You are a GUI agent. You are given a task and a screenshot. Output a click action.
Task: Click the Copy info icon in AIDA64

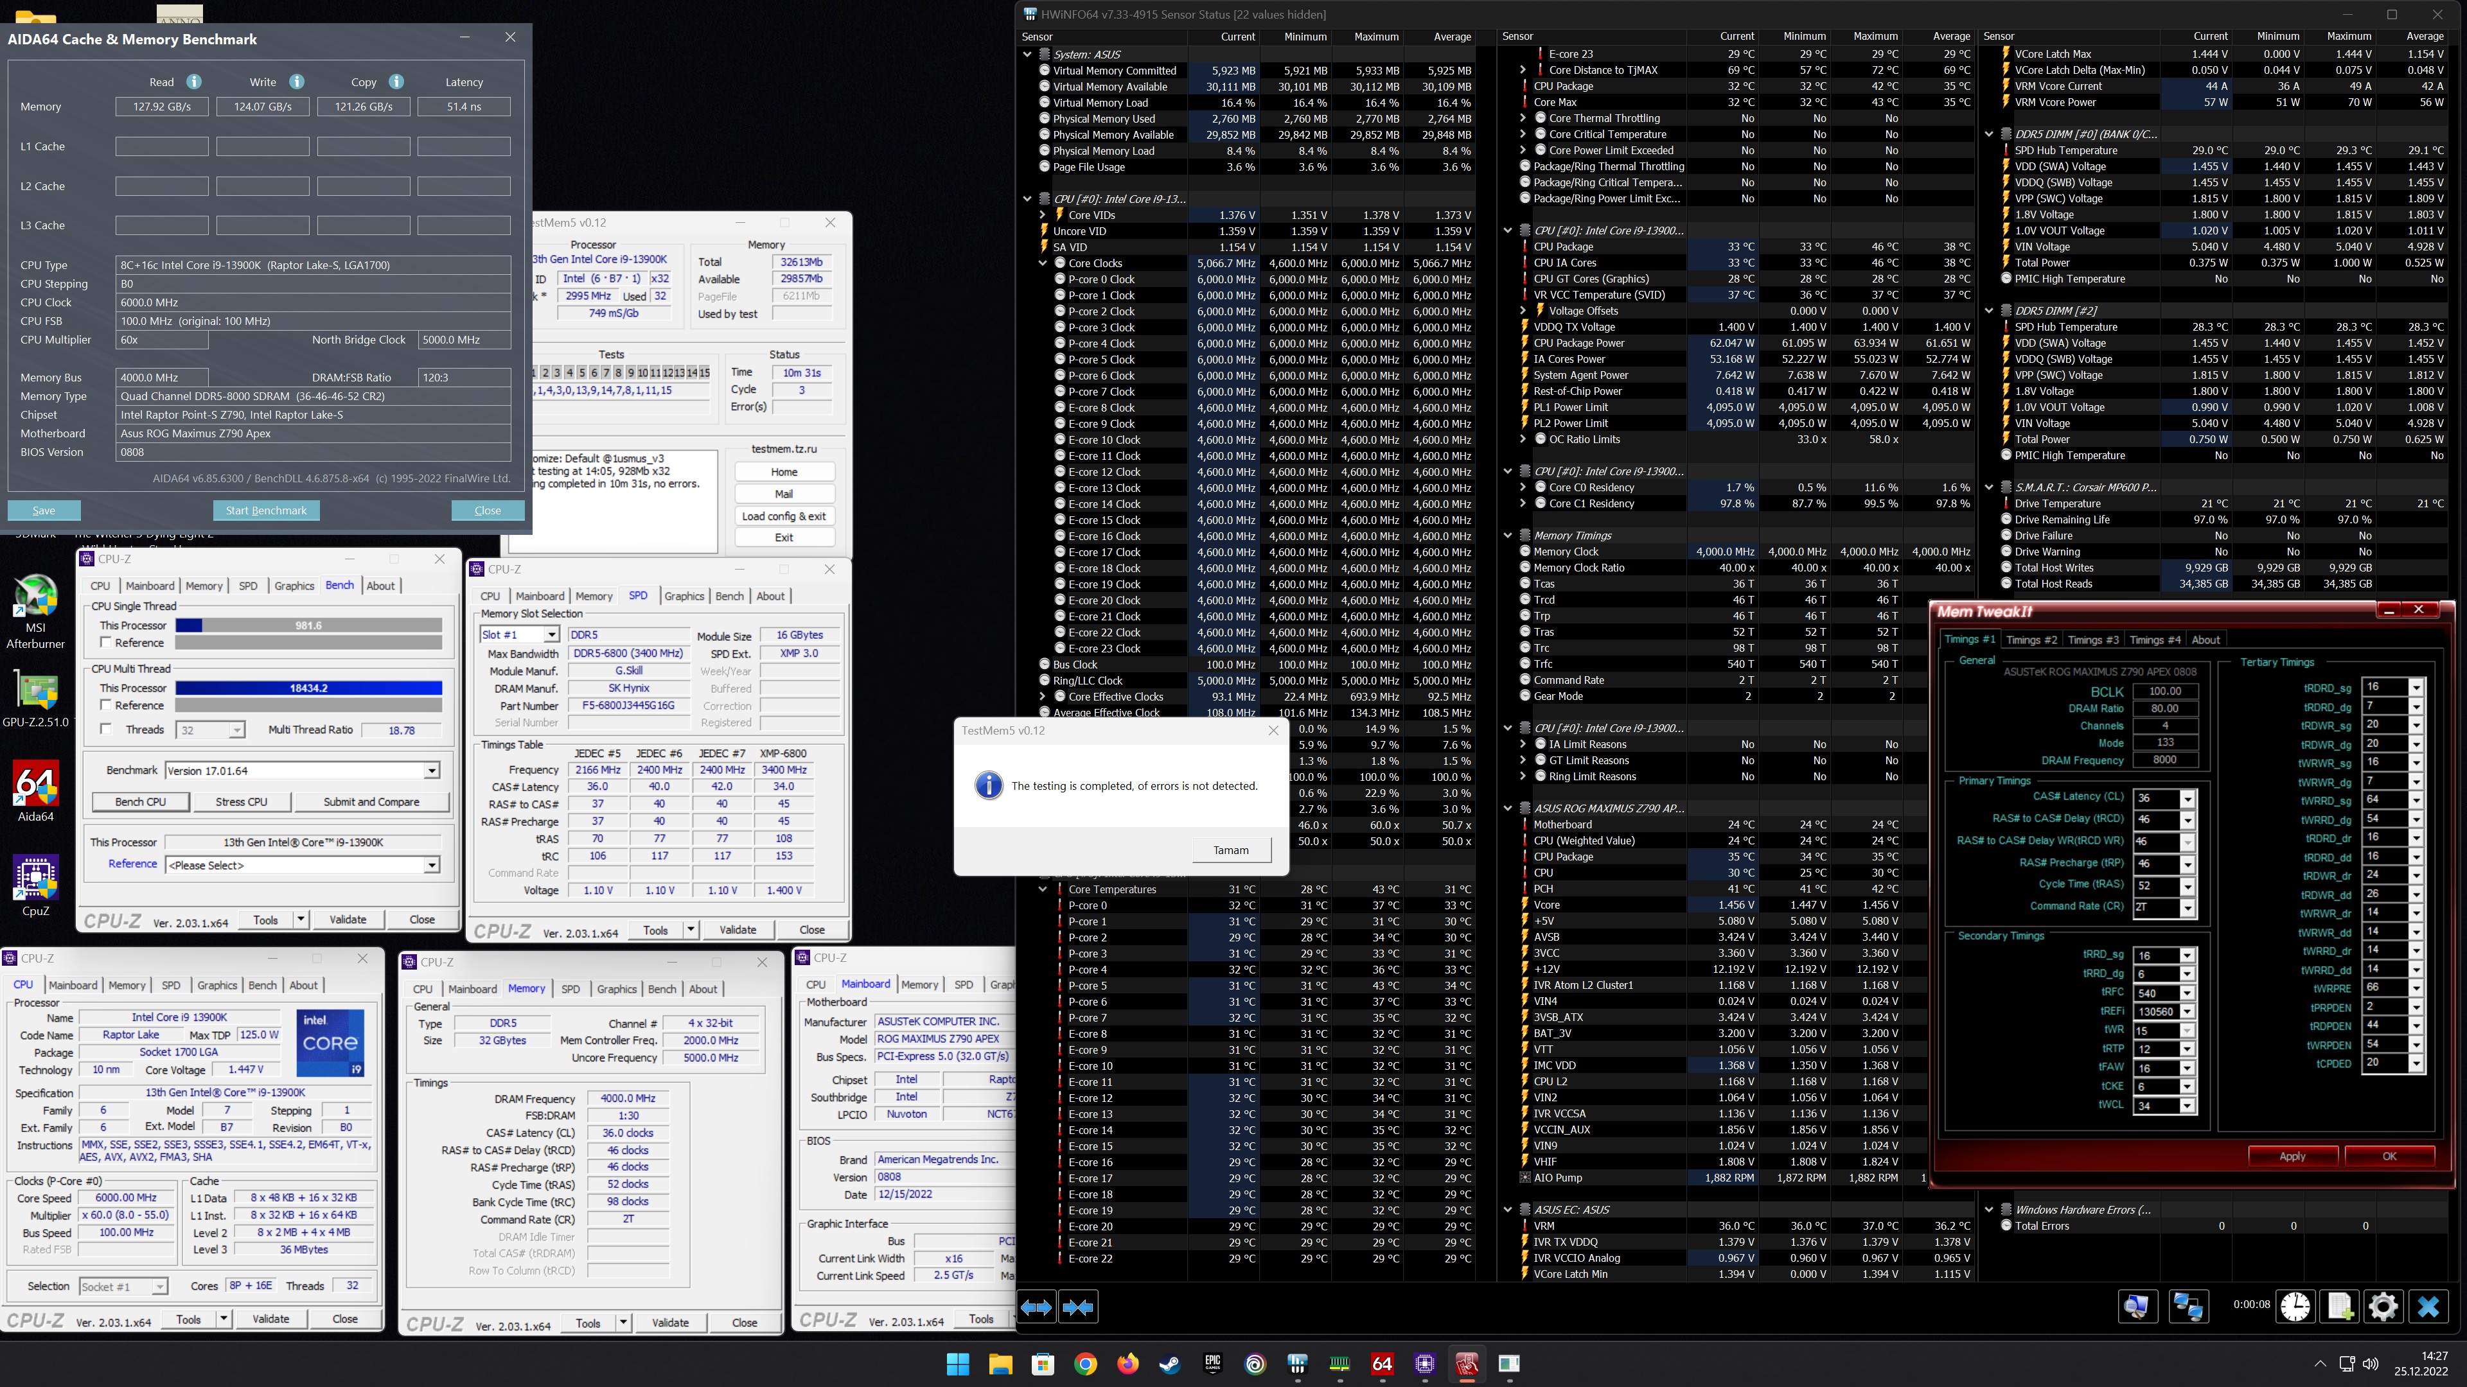pos(396,82)
